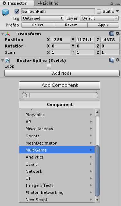Image resolution: width=121 pixels, height=206 pixels.
Task: Click the prefab Select button
Action: coord(38,25)
